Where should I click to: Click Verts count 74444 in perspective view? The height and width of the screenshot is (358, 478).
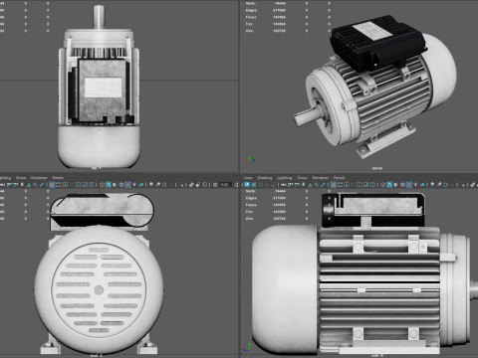point(280,3)
